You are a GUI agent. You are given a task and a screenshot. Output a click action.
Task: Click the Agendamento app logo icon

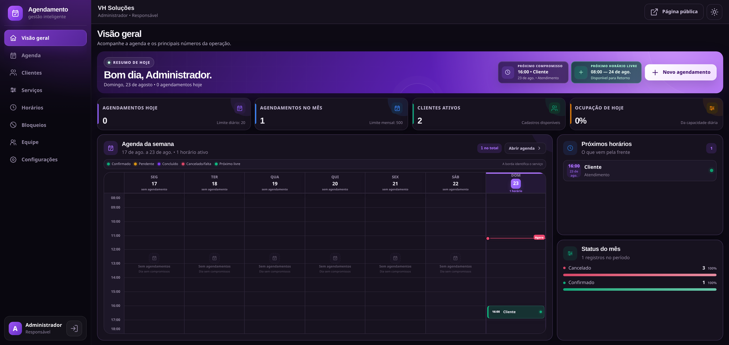(x=15, y=13)
